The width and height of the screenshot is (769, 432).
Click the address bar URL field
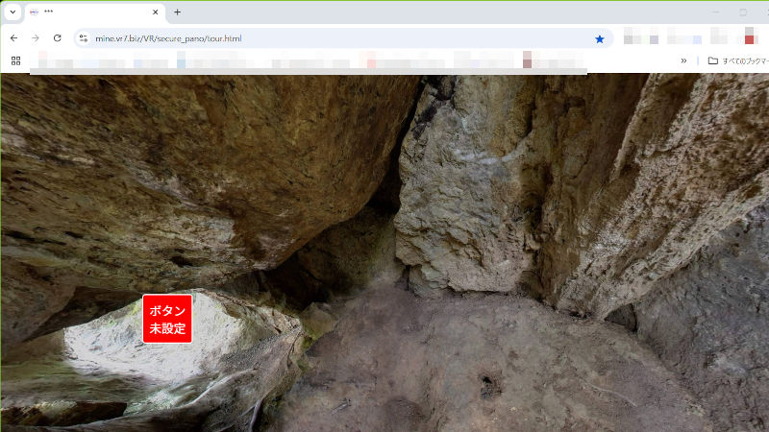(x=336, y=38)
